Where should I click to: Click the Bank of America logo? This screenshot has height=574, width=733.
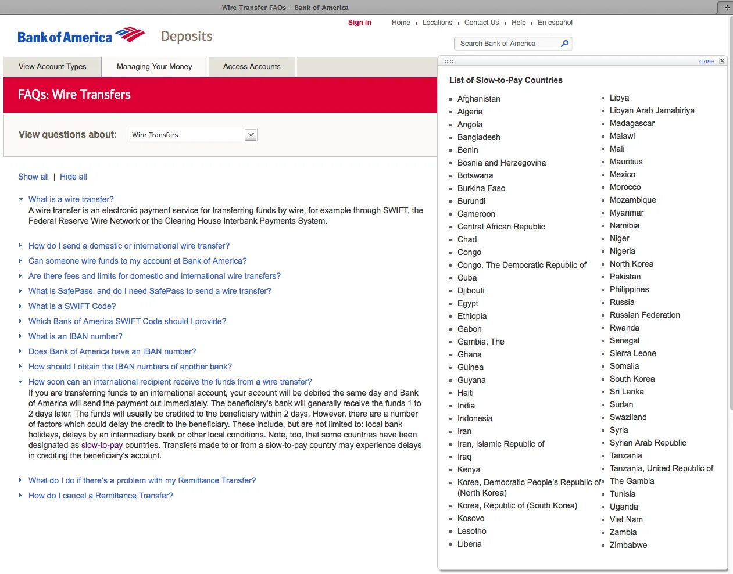(81, 35)
